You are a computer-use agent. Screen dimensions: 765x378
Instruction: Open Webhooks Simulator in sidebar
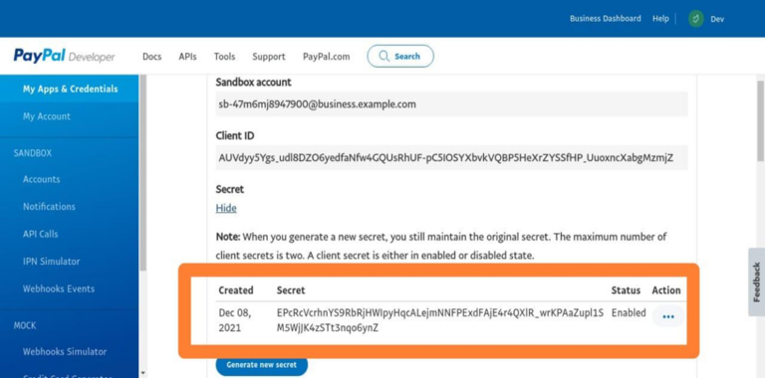[65, 351]
